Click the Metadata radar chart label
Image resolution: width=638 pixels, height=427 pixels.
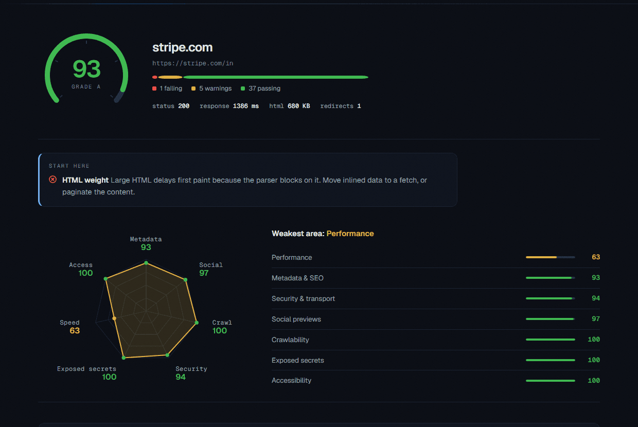click(146, 239)
